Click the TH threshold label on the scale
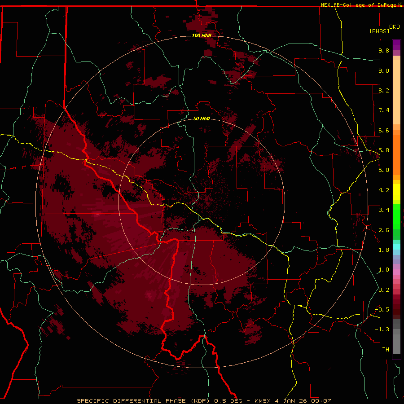This screenshot has width=404, height=404. click(386, 350)
